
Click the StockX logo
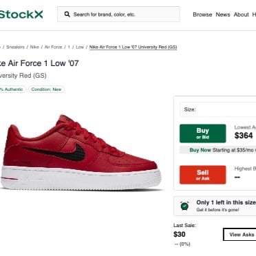[21, 14]
